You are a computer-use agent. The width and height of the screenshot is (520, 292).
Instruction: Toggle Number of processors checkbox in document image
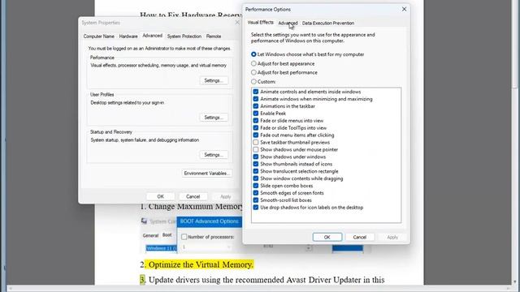184,237
